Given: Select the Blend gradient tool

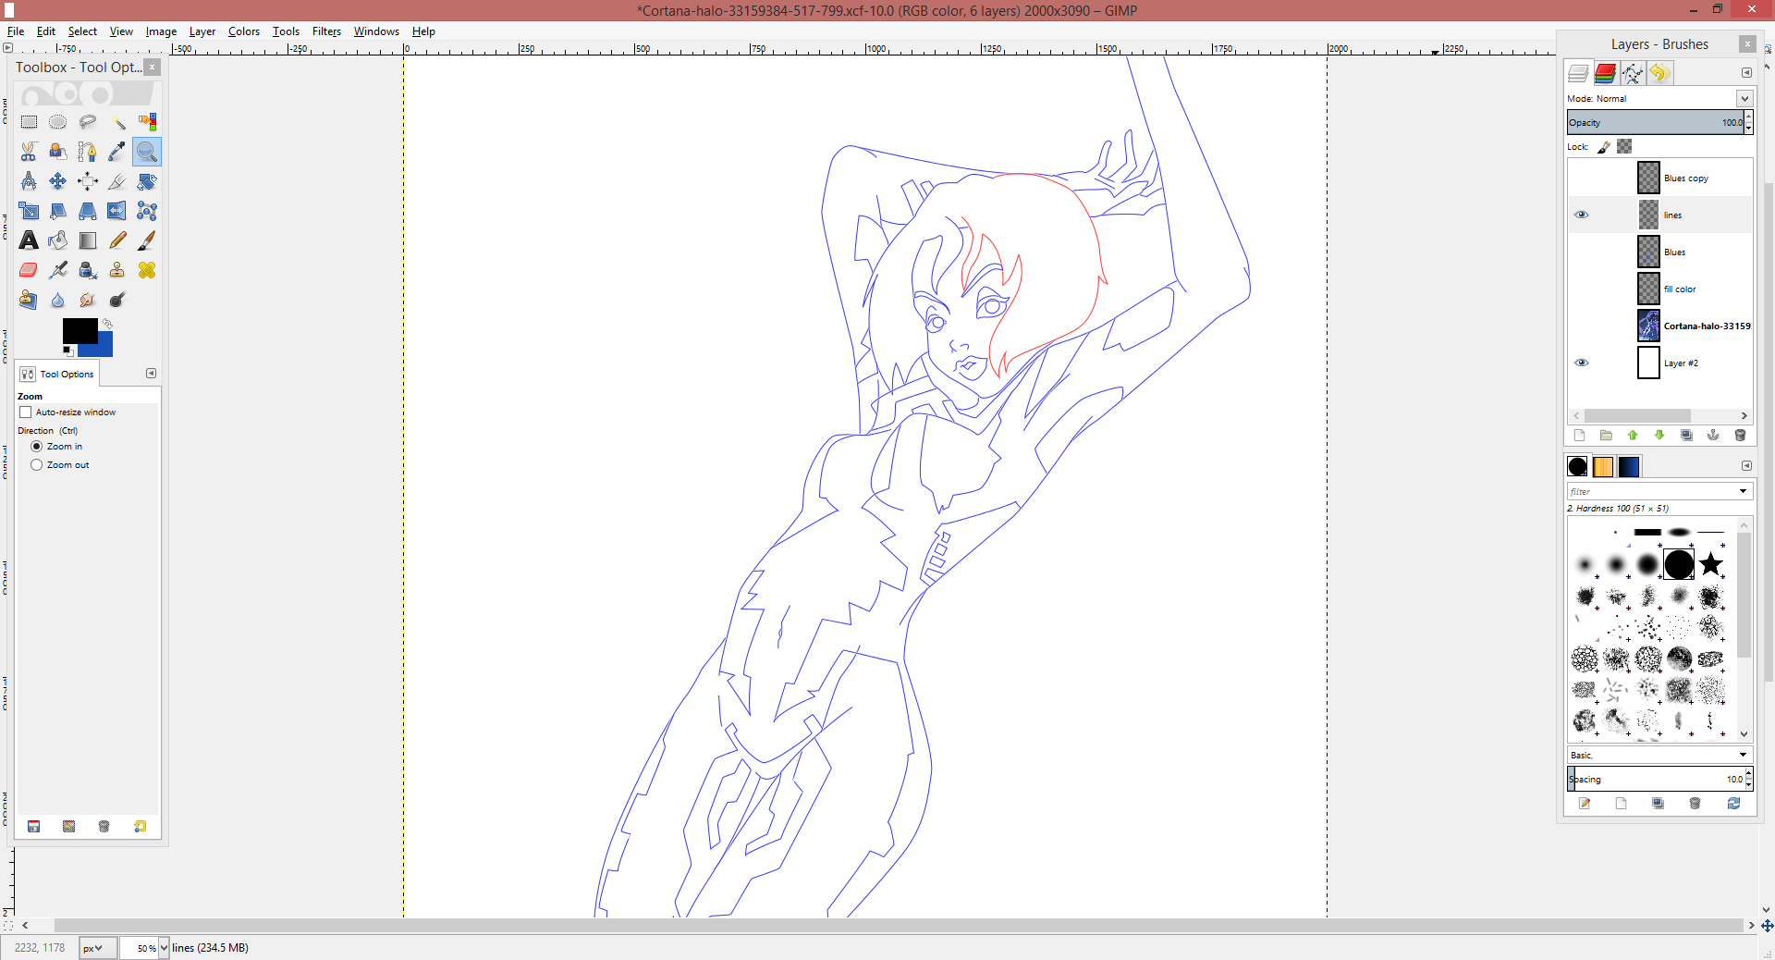Looking at the screenshot, I should pos(88,240).
